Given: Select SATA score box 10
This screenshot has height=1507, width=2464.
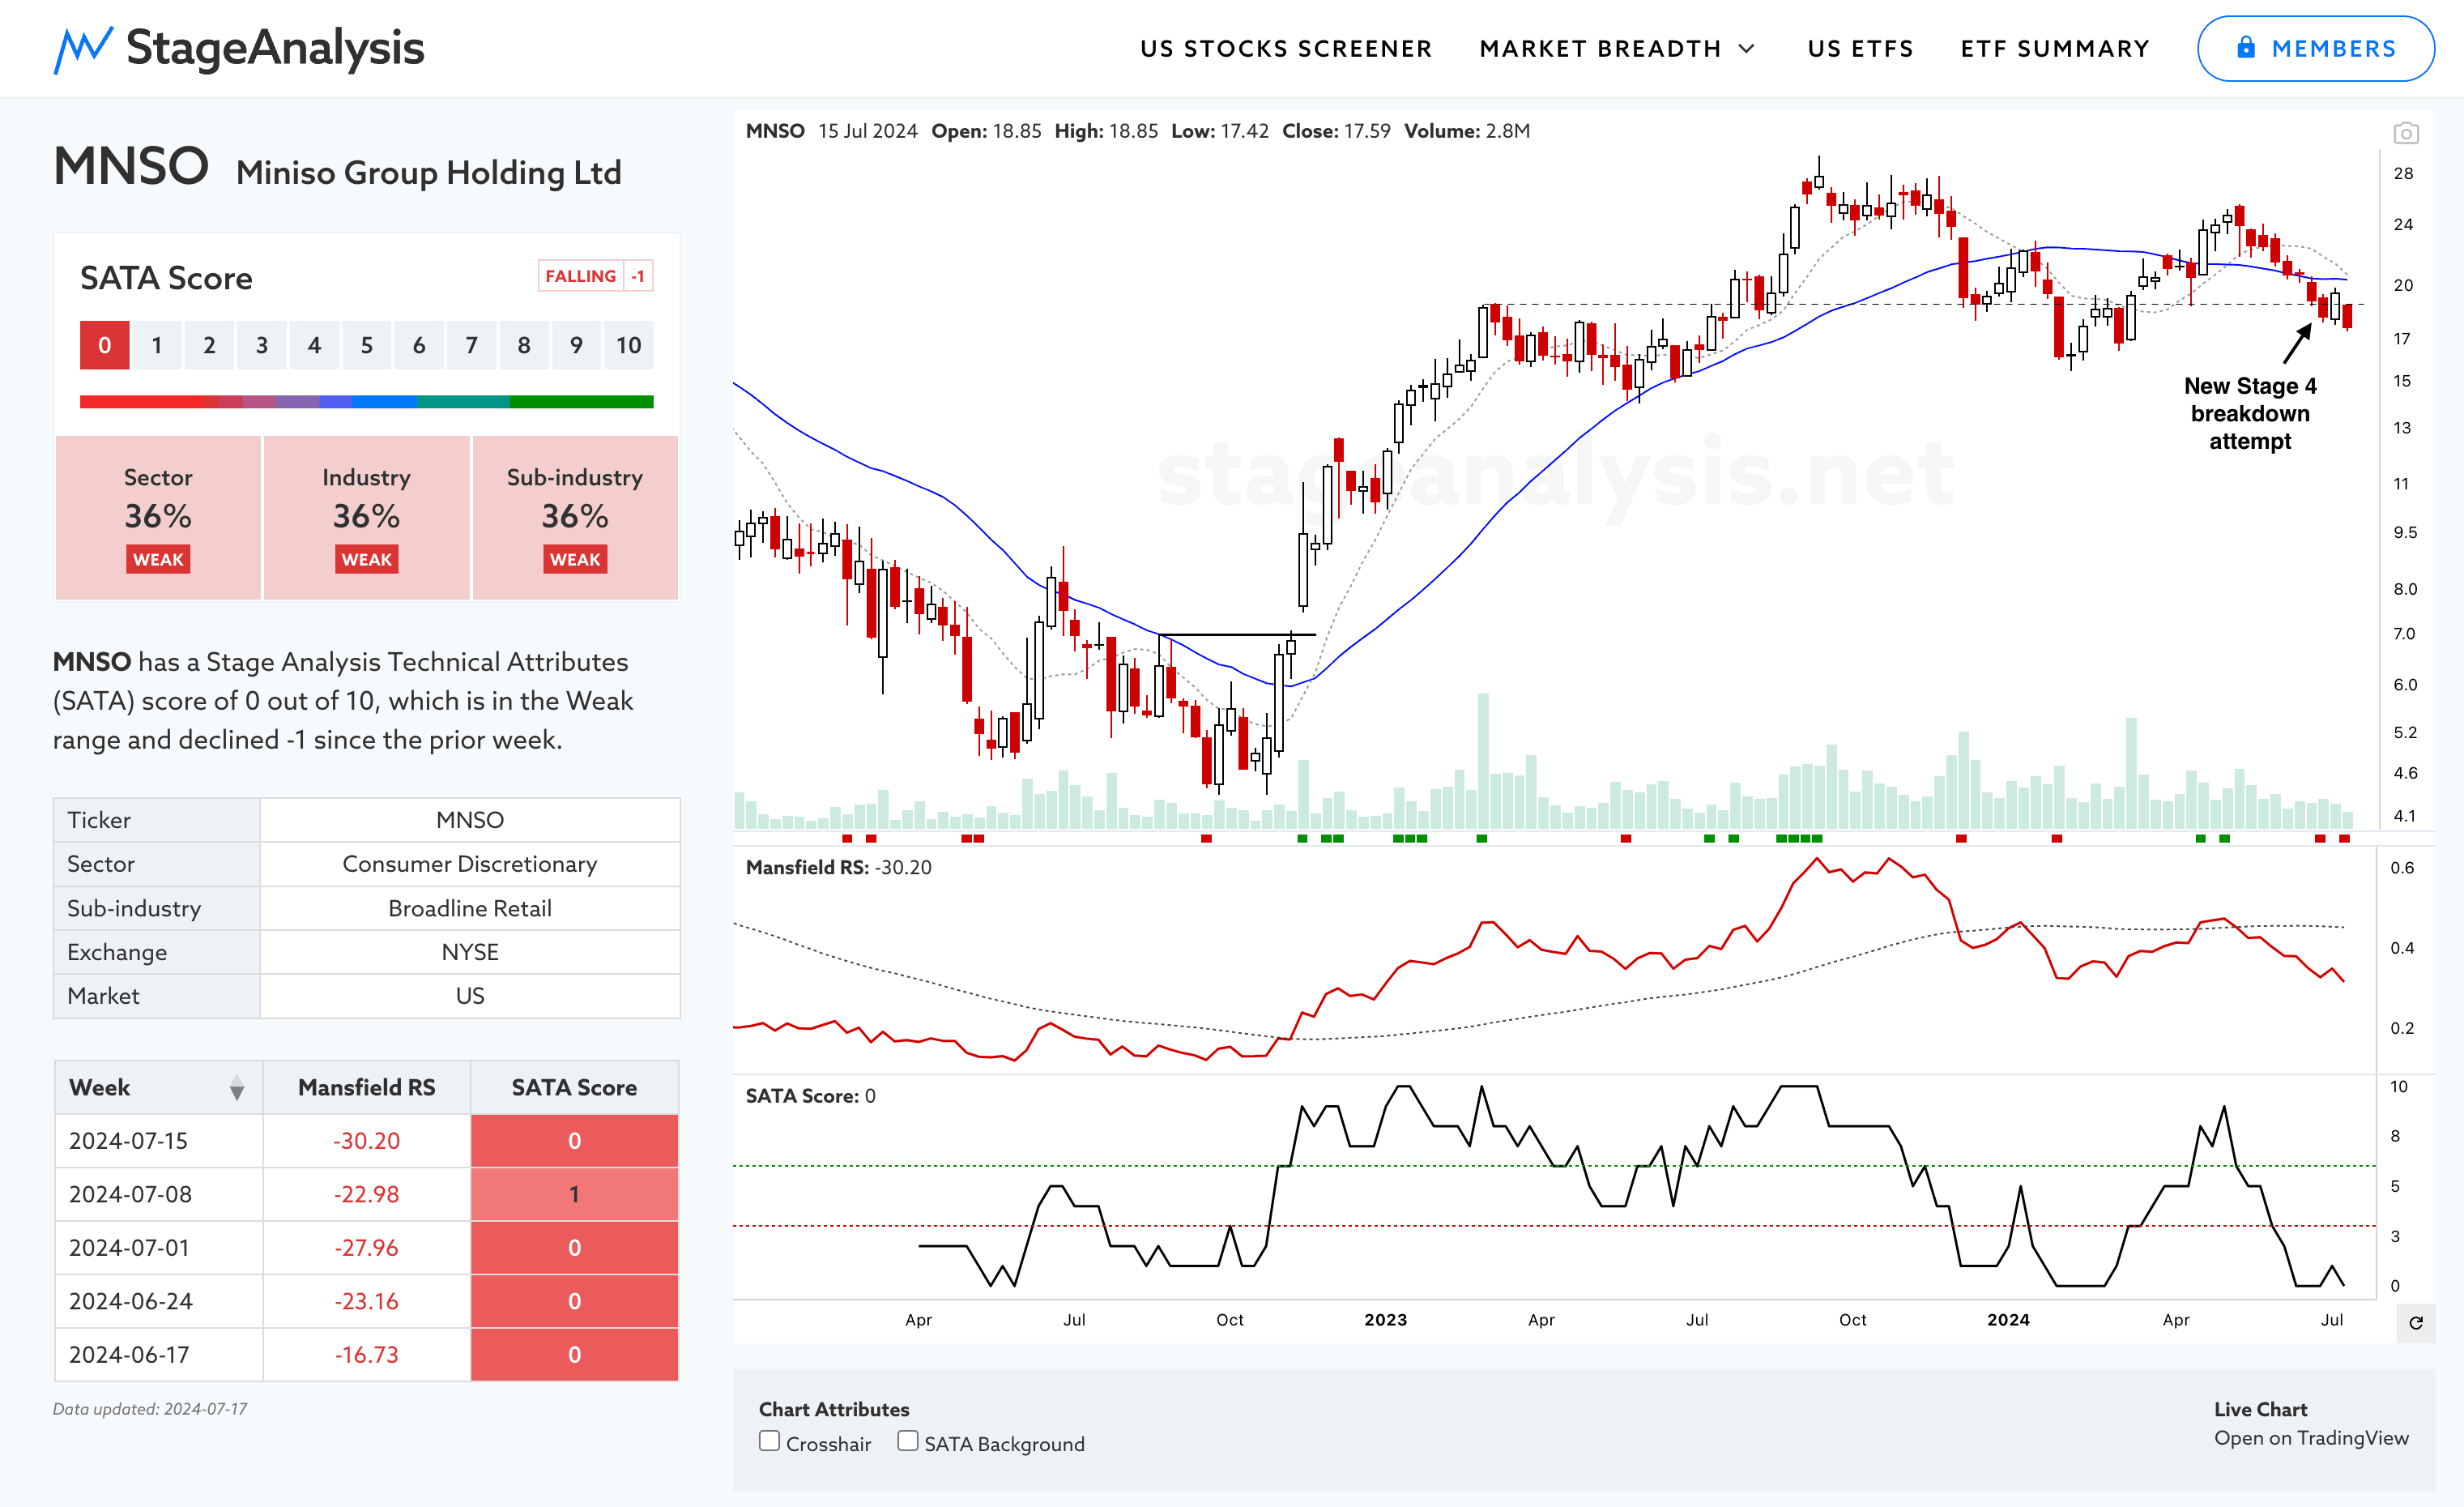Looking at the screenshot, I should (628, 345).
